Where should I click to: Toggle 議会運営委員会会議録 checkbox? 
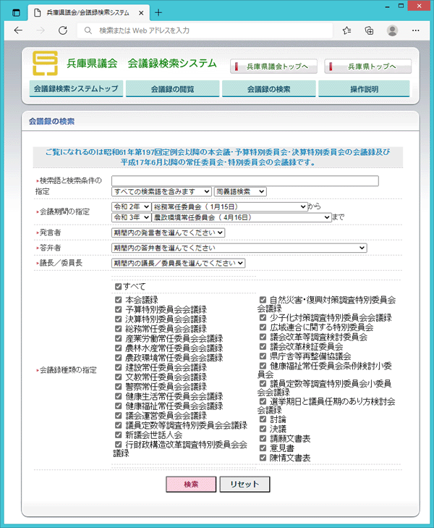[x=119, y=416]
